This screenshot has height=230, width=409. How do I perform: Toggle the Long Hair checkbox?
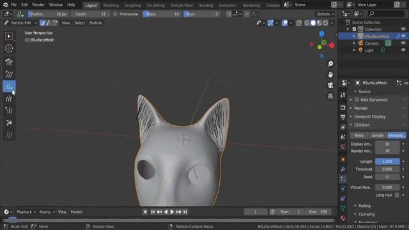click(x=397, y=195)
